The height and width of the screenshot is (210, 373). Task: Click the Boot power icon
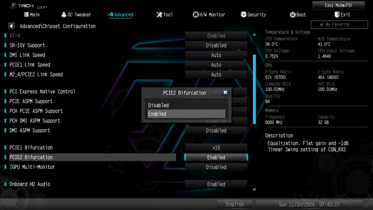click(292, 15)
